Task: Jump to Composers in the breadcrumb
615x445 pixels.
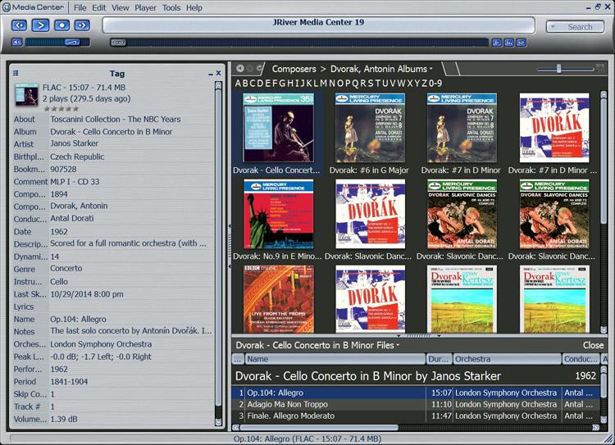Action: (294, 69)
